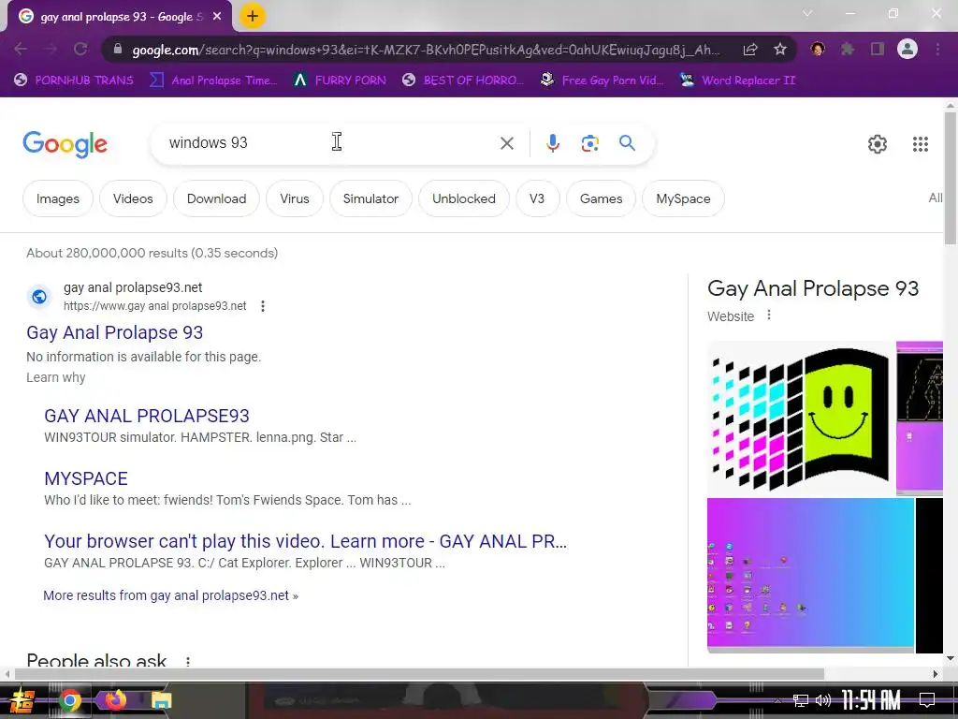958x719 pixels.
Task: Clear the search box text
Action: tap(506, 143)
